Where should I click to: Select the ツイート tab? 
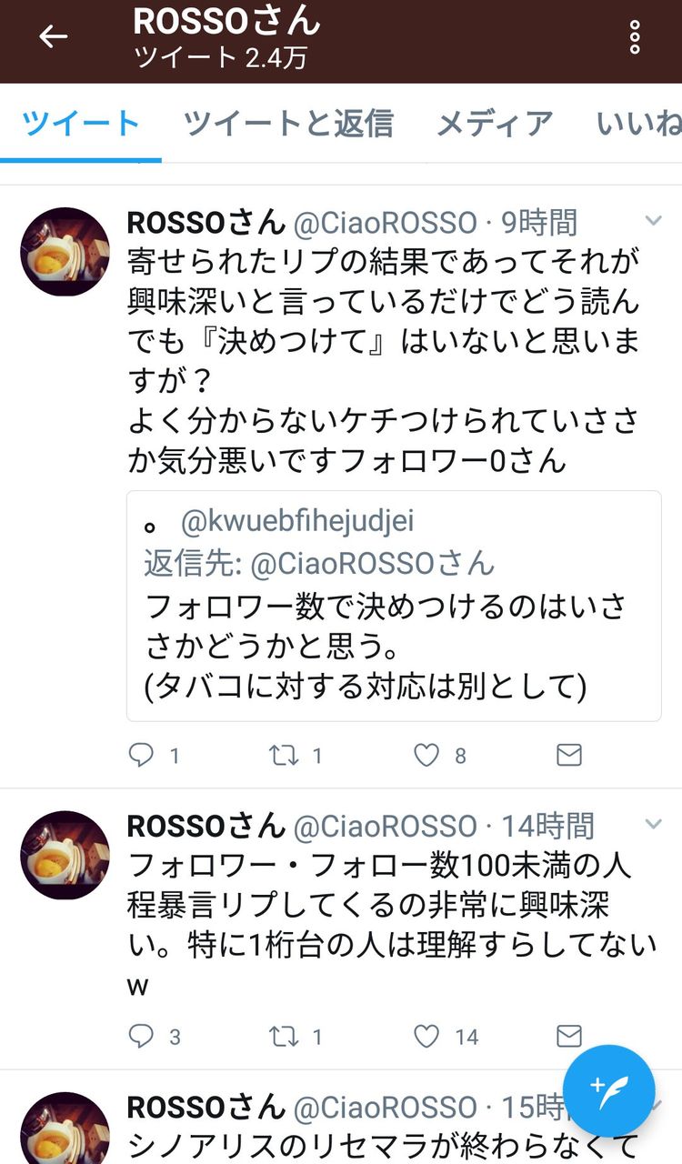[81, 124]
